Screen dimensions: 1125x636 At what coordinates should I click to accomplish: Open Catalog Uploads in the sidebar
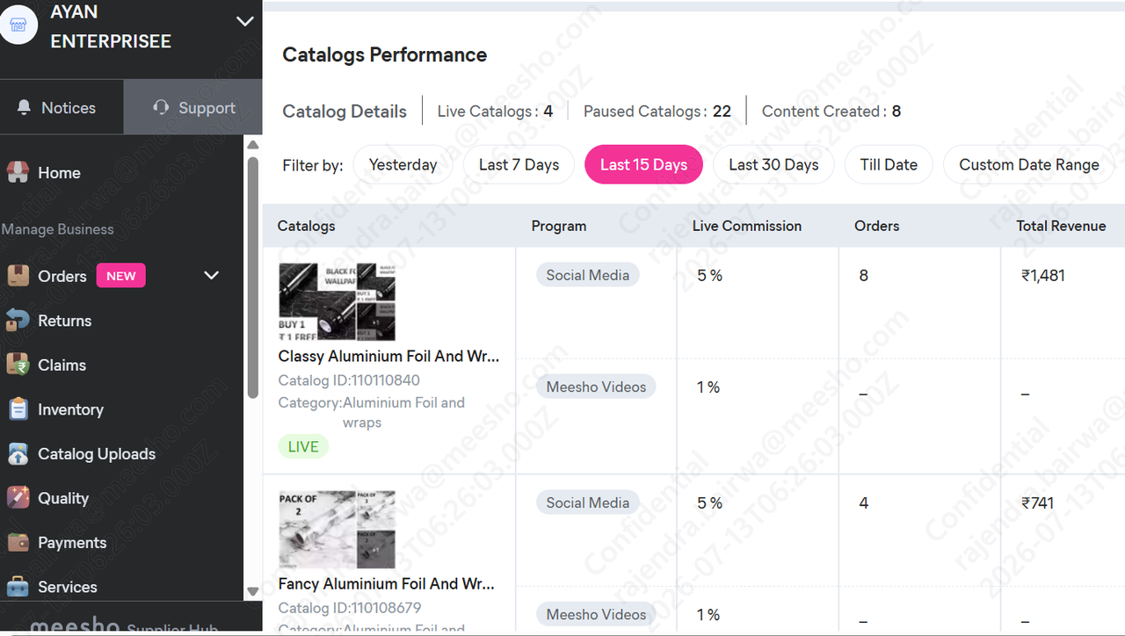pyautogui.click(x=97, y=454)
